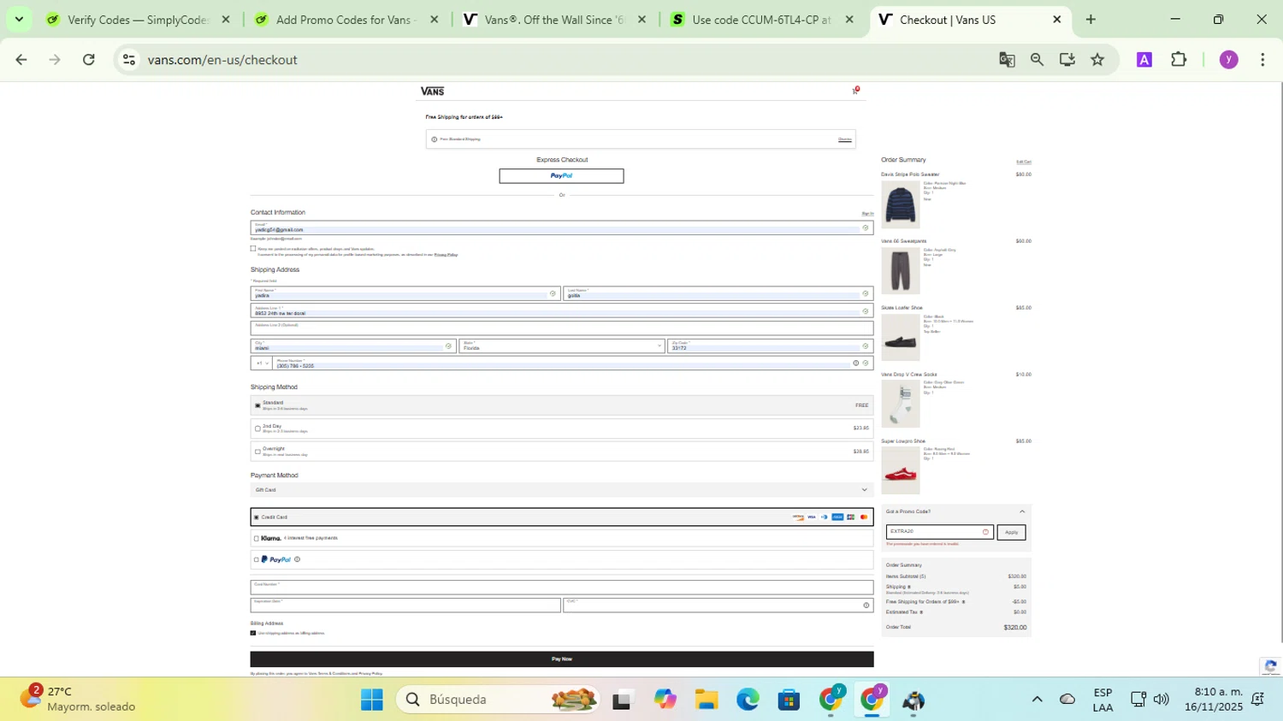Open Microsoft Edge from taskbar
The height and width of the screenshot is (721, 1283).
[x=748, y=700]
